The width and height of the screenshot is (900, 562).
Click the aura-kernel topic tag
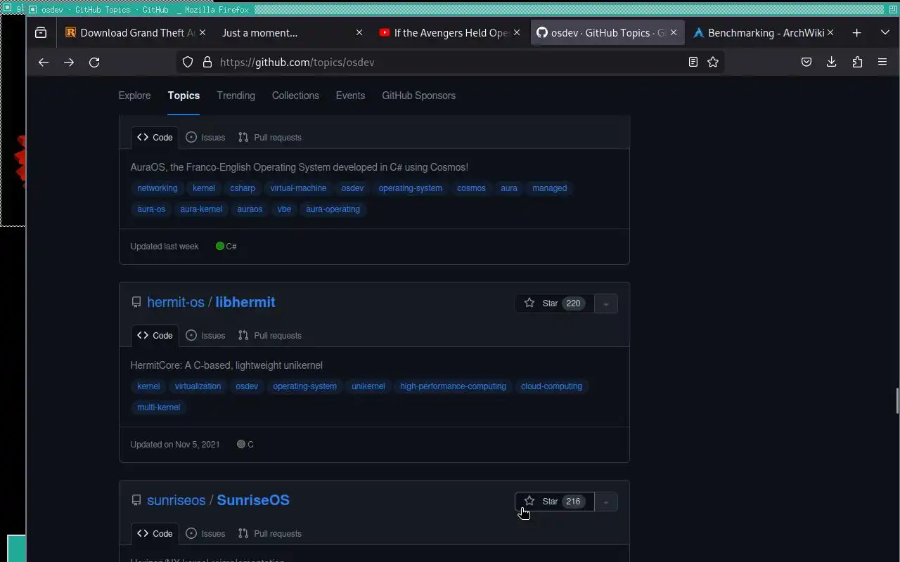pos(201,209)
